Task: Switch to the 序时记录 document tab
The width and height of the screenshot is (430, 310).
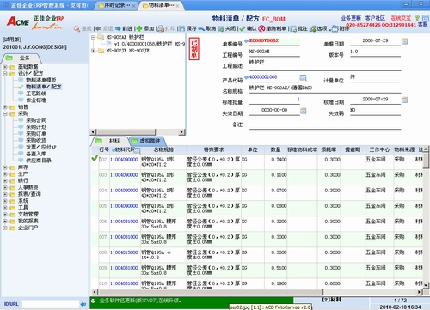Action: point(117,5)
